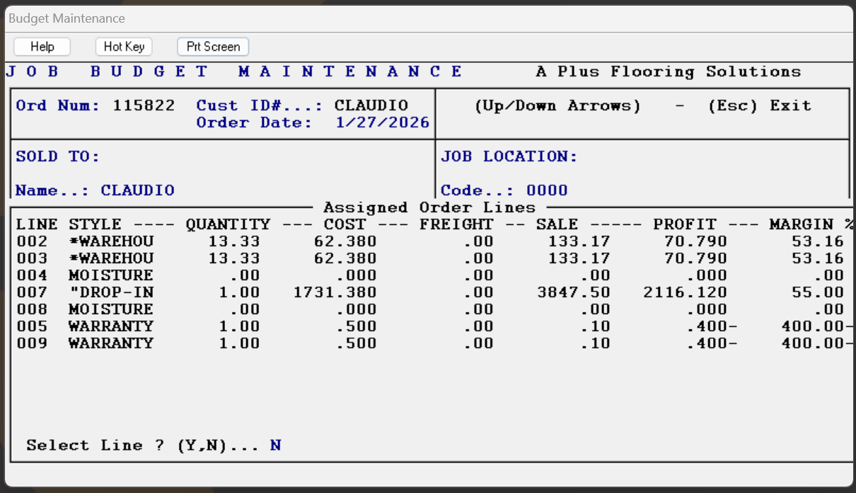Select line number 008
This screenshot has height=493, width=856.
click(x=33, y=309)
